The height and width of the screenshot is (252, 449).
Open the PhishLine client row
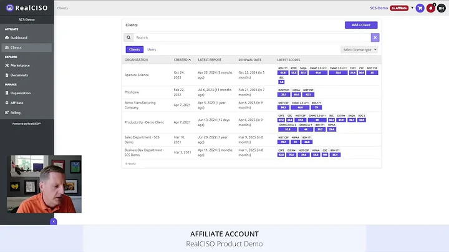coord(251,92)
